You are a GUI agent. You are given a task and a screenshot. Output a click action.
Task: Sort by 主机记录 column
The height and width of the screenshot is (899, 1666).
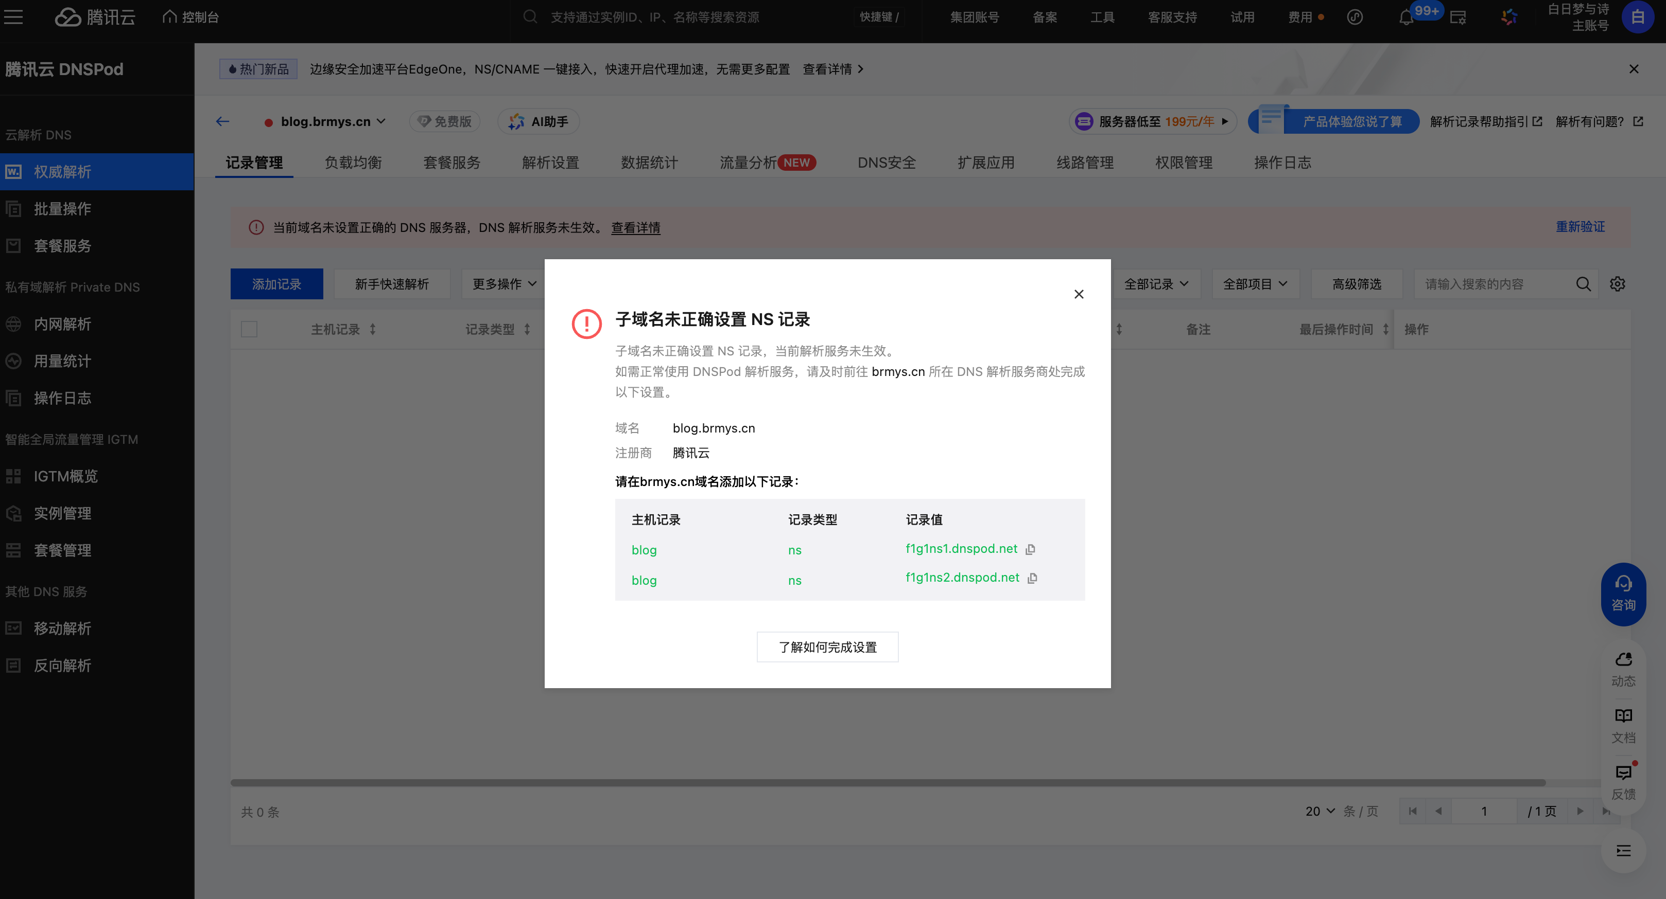pos(373,329)
